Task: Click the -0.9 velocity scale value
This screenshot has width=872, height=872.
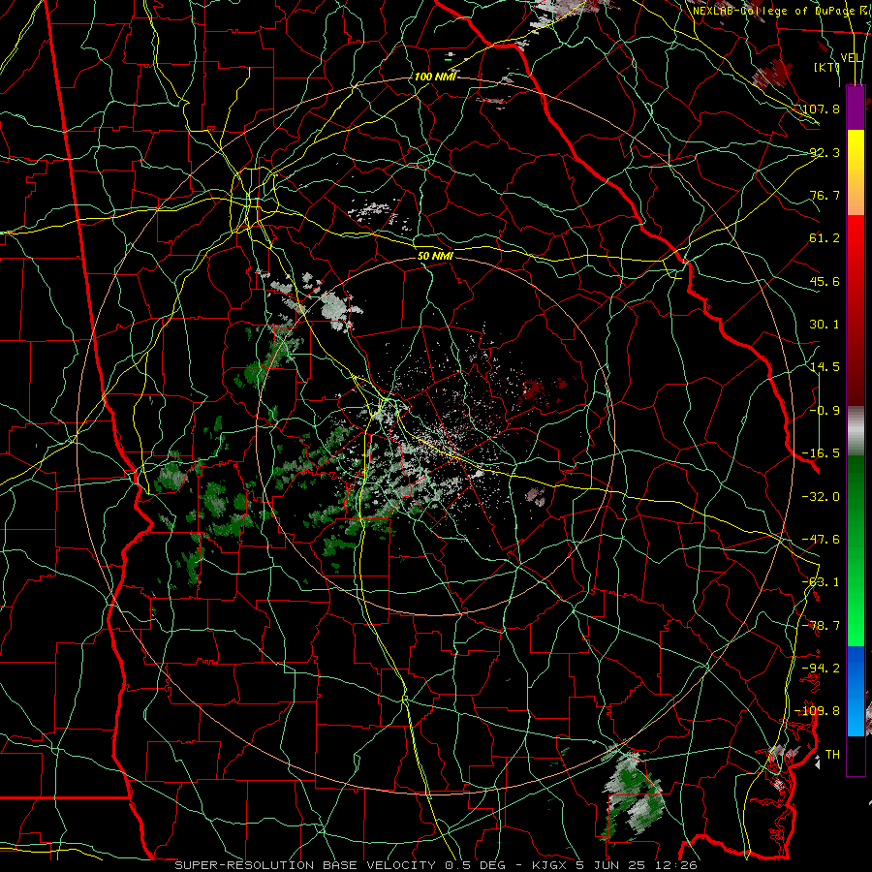Action: (x=825, y=411)
